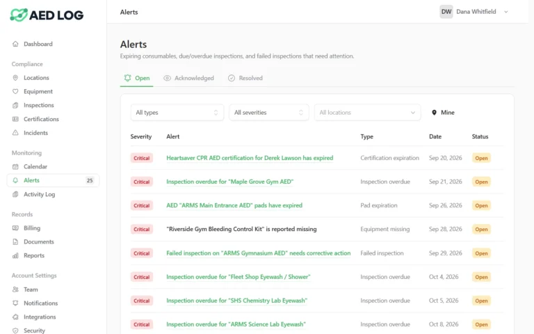The height and width of the screenshot is (334, 534).
Task: Open the All severities dropdown
Action: 268,113
